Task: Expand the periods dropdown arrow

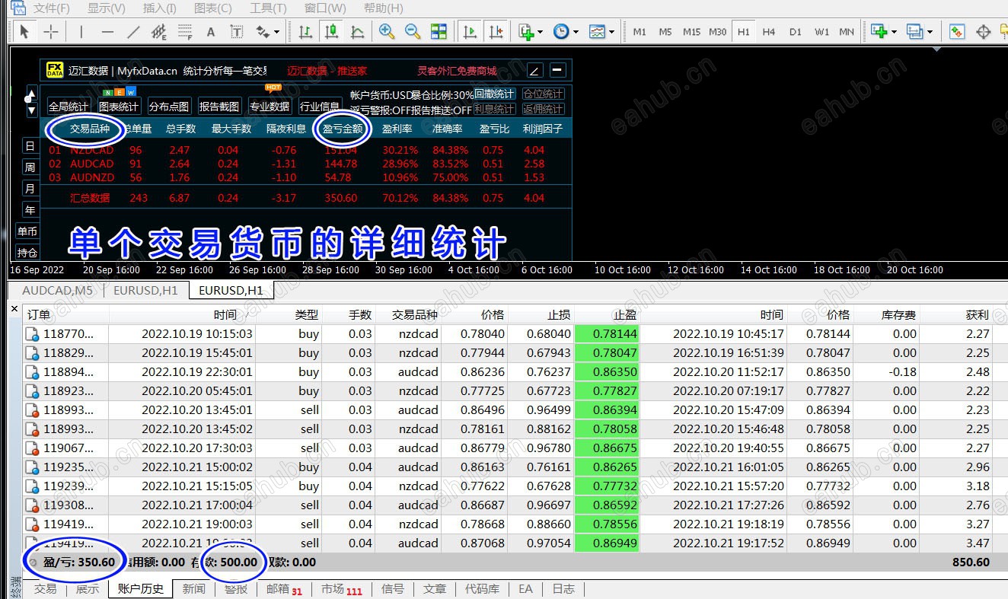Action: (x=576, y=32)
